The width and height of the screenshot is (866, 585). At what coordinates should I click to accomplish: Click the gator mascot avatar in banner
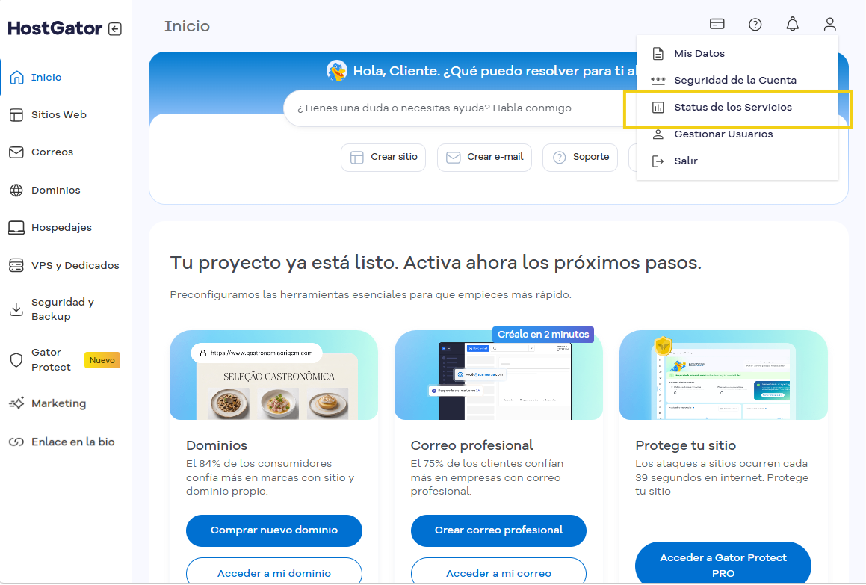[336, 71]
